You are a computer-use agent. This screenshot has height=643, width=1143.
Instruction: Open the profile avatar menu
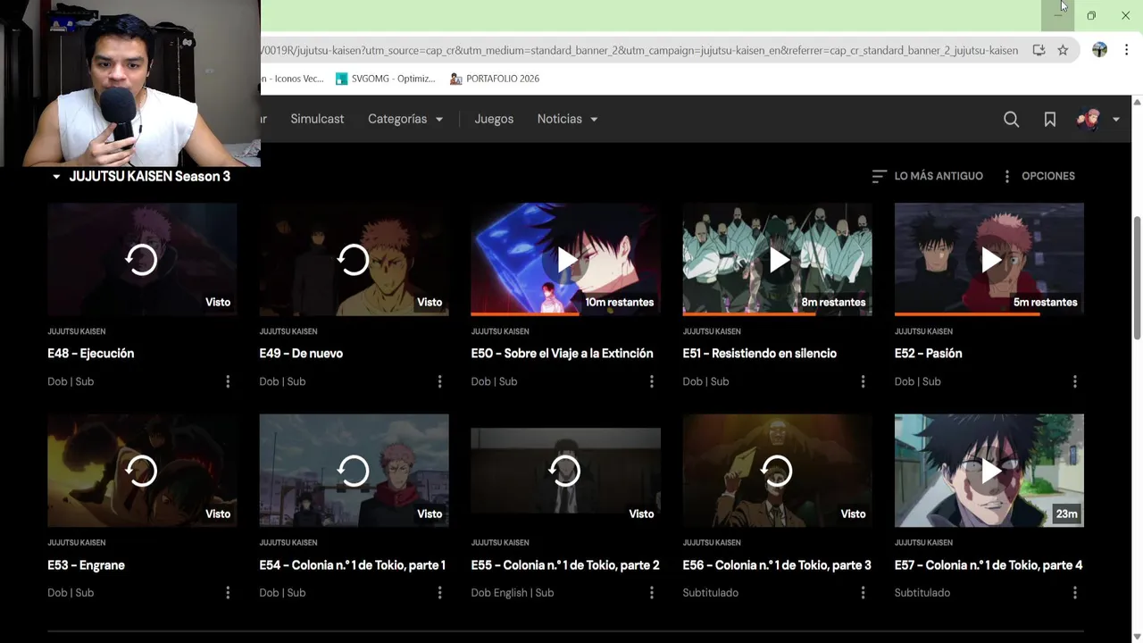1097,119
